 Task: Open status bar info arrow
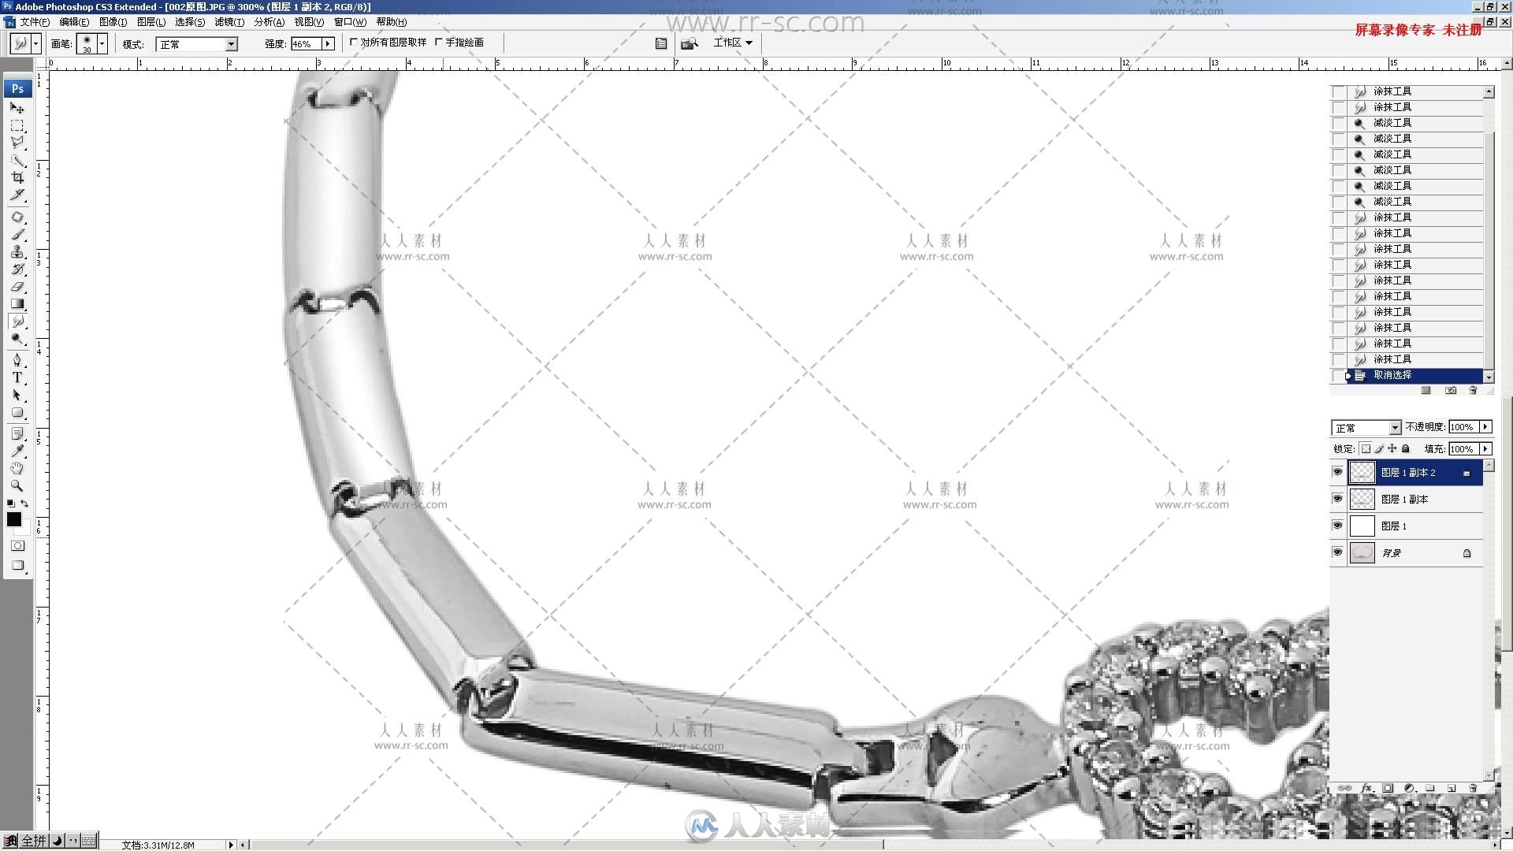click(x=231, y=845)
